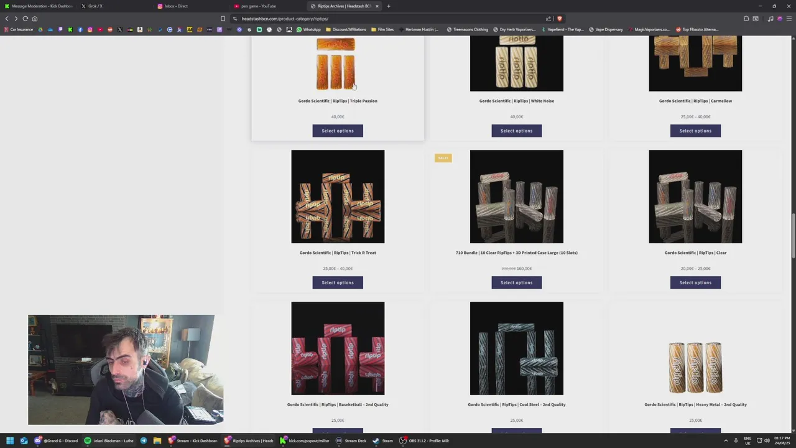Open the YouTube bookmark icon
The height and width of the screenshot is (448, 796).
(100, 29)
